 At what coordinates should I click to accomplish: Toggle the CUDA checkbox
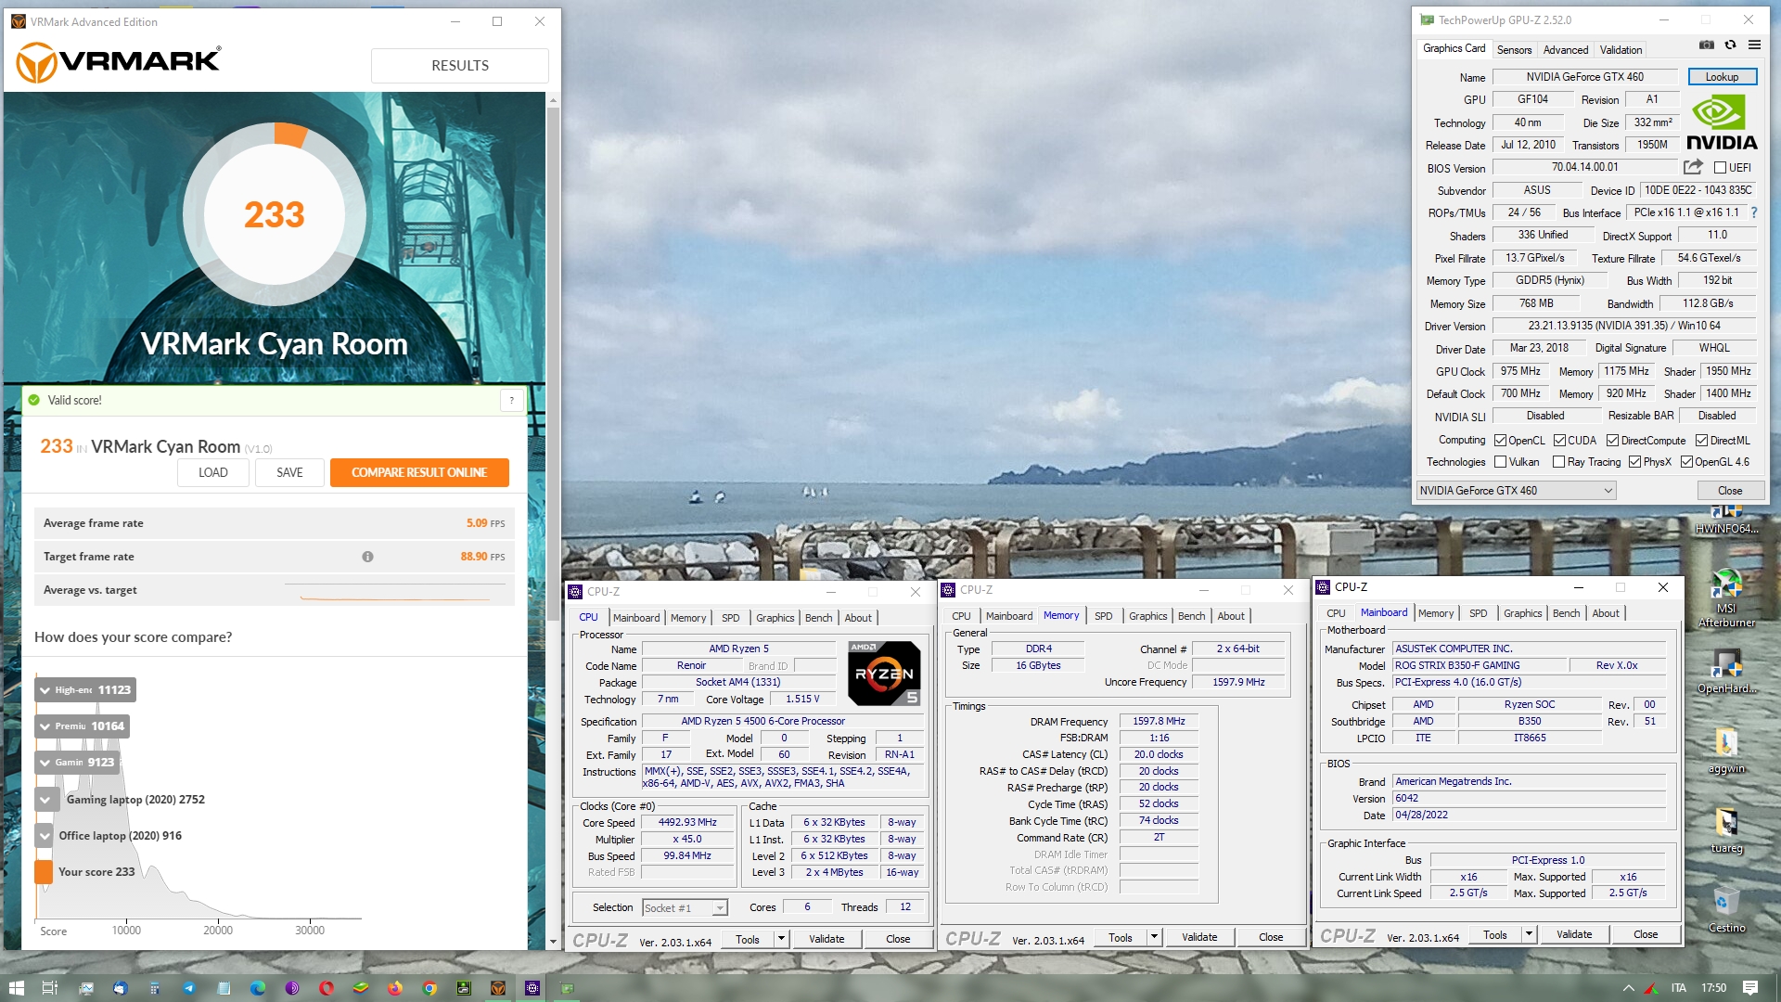pos(1559,441)
